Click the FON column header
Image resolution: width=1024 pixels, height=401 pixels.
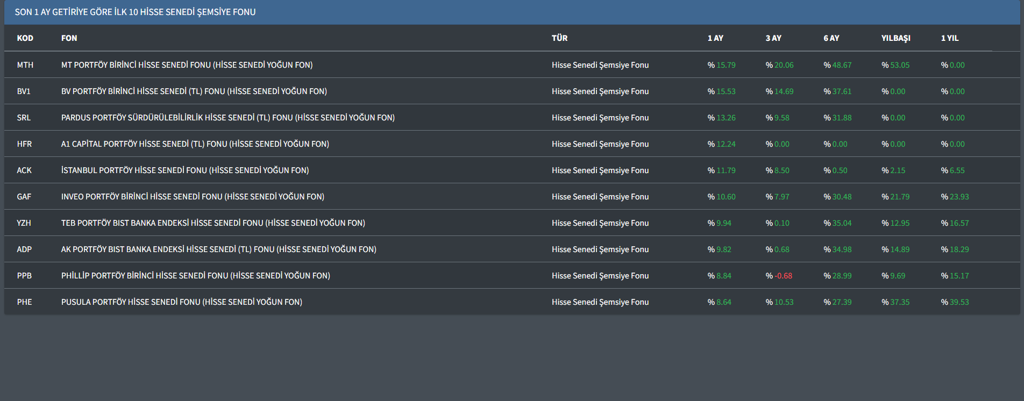69,38
